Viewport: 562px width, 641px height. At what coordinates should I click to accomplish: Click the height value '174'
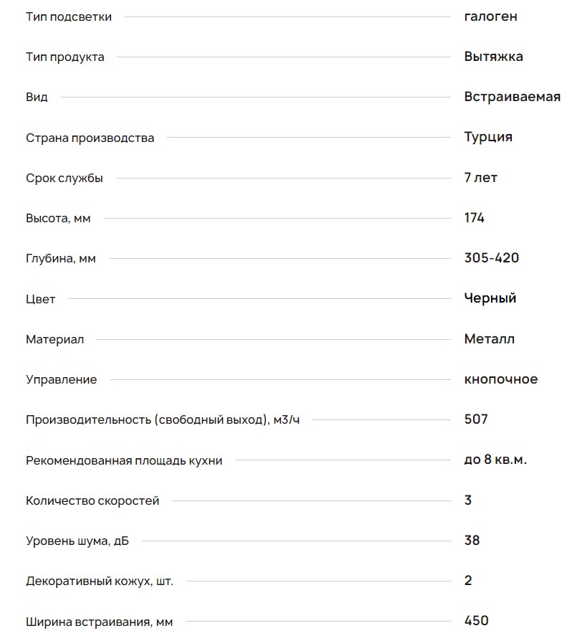(474, 218)
